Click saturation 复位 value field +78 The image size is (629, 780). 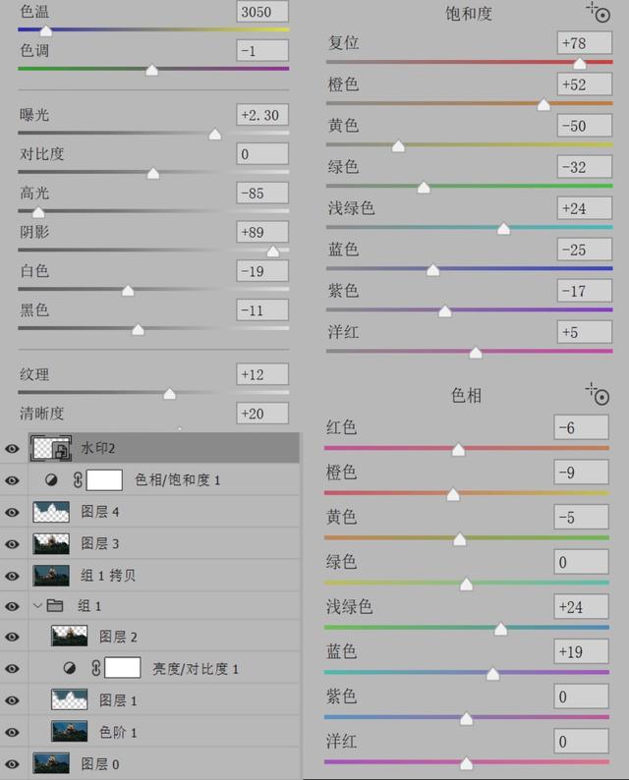click(584, 43)
